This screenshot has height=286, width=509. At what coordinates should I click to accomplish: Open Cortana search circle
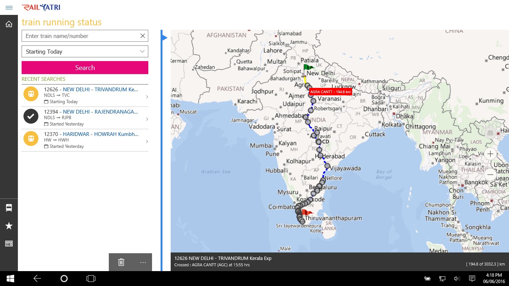point(64,279)
